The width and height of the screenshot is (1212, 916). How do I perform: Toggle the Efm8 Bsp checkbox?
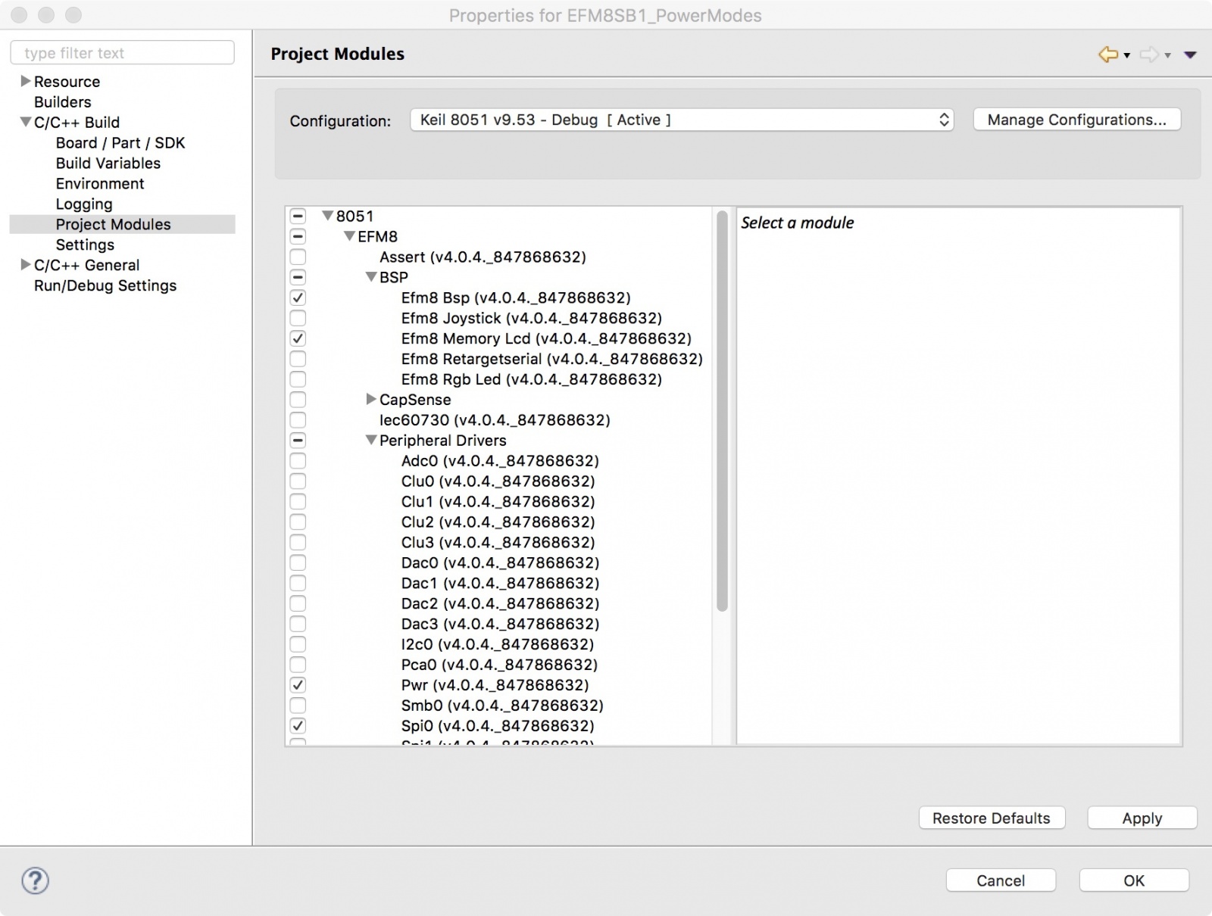click(x=298, y=298)
